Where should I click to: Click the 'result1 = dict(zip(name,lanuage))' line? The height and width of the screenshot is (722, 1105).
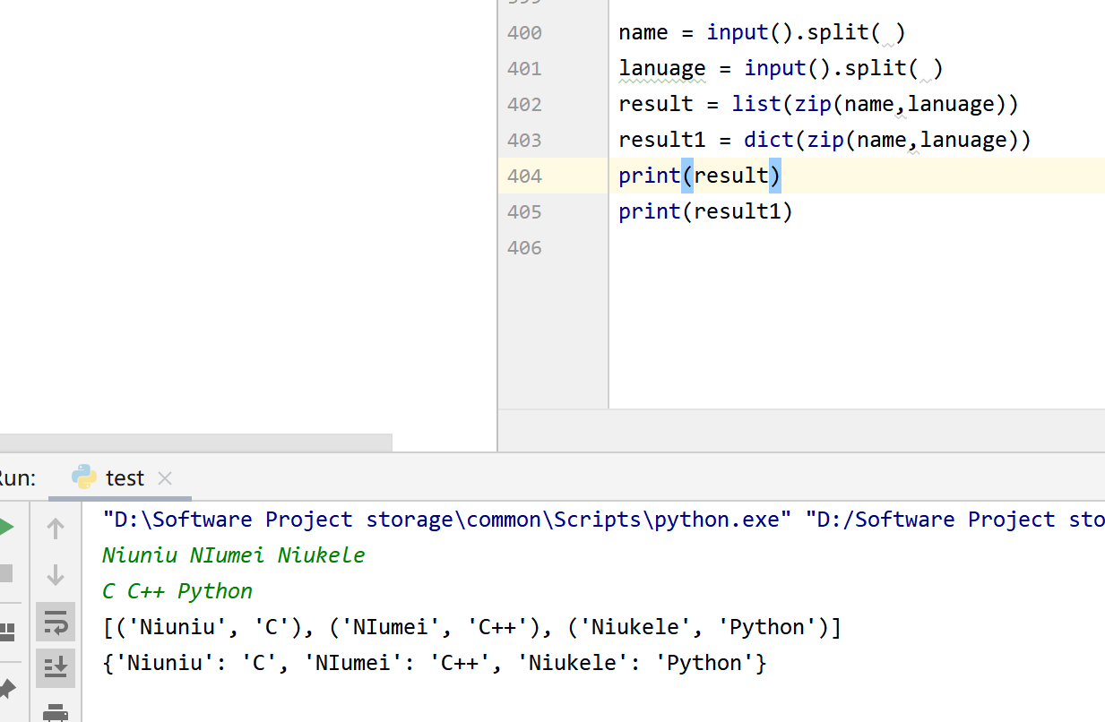coord(824,141)
